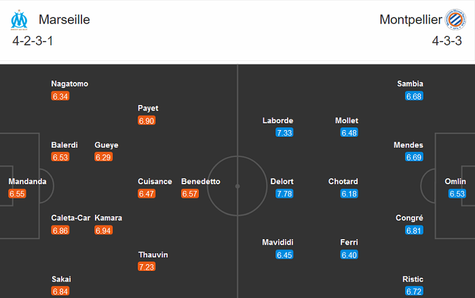Click Delort's 7.78 rating badge
The height and width of the screenshot is (298, 475).
tap(284, 194)
